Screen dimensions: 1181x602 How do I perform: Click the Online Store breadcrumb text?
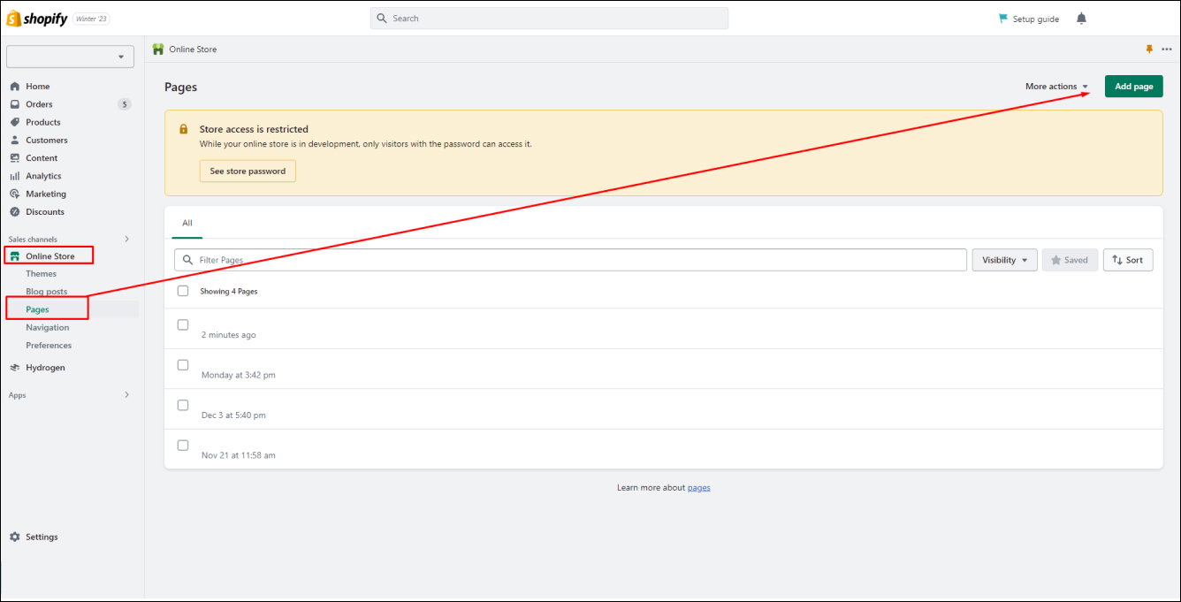point(193,50)
